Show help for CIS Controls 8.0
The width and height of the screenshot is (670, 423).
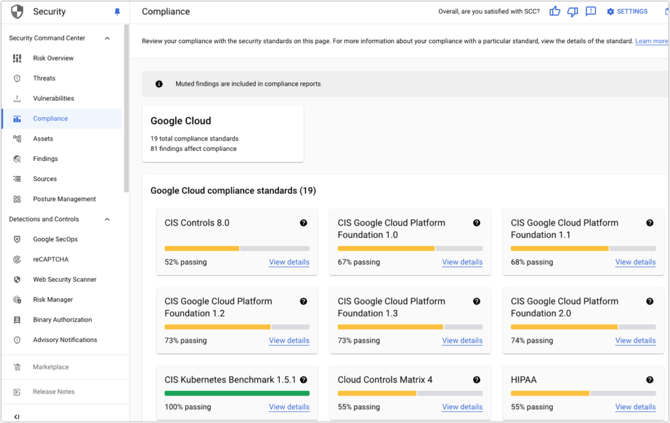pyautogui.click(x=304, y=223)
